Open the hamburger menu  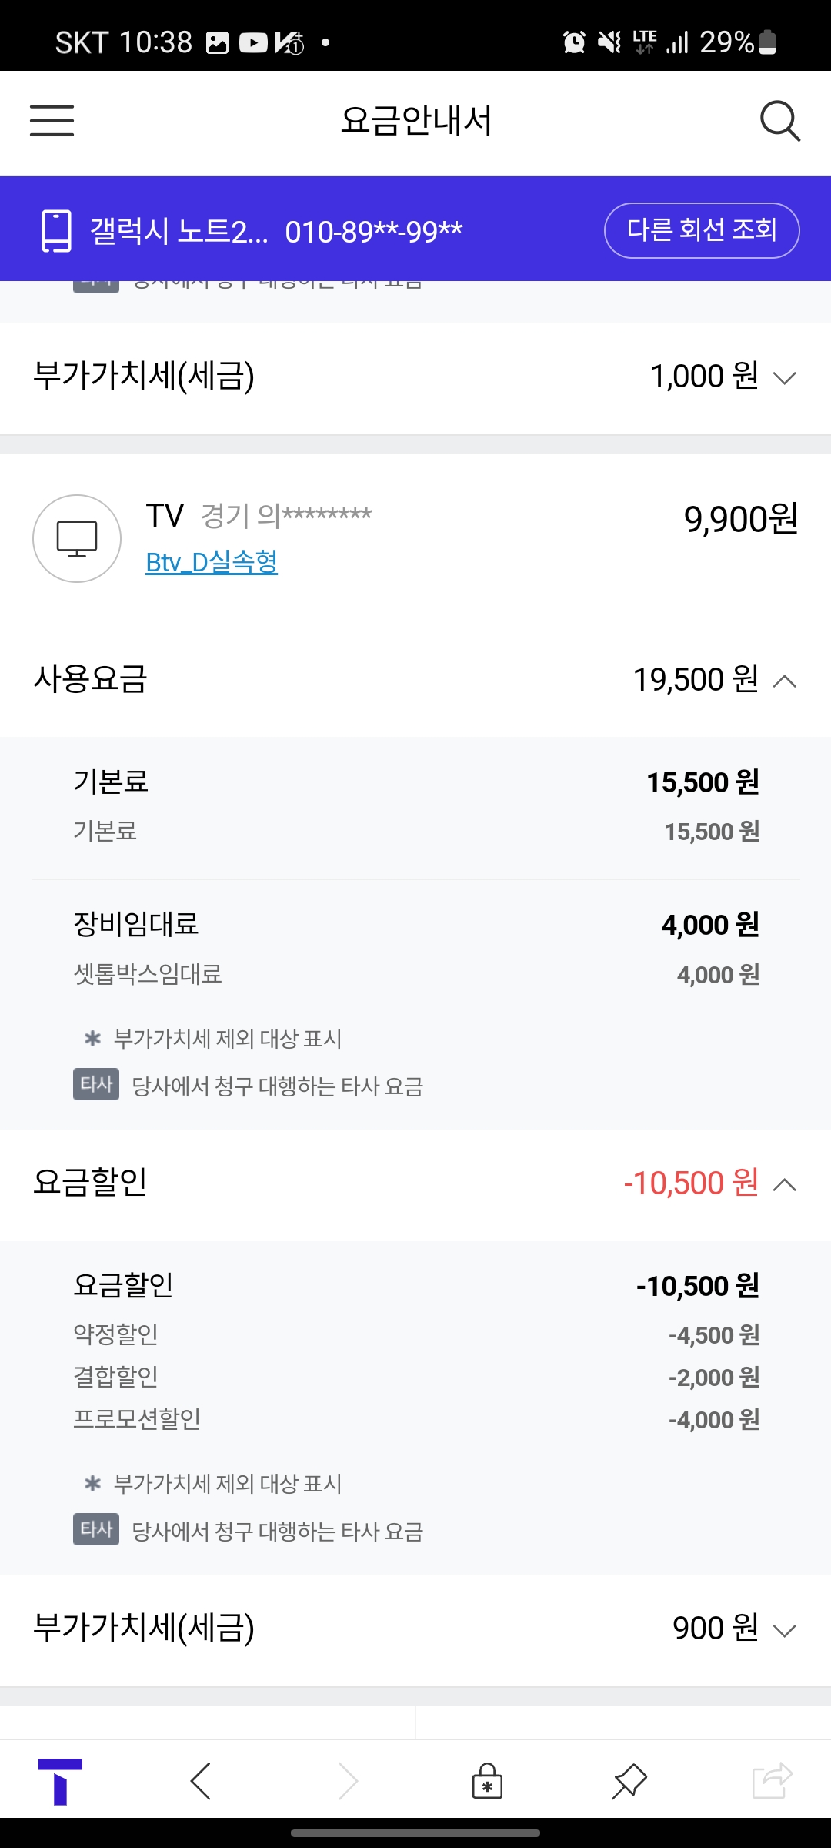point(52,121)
